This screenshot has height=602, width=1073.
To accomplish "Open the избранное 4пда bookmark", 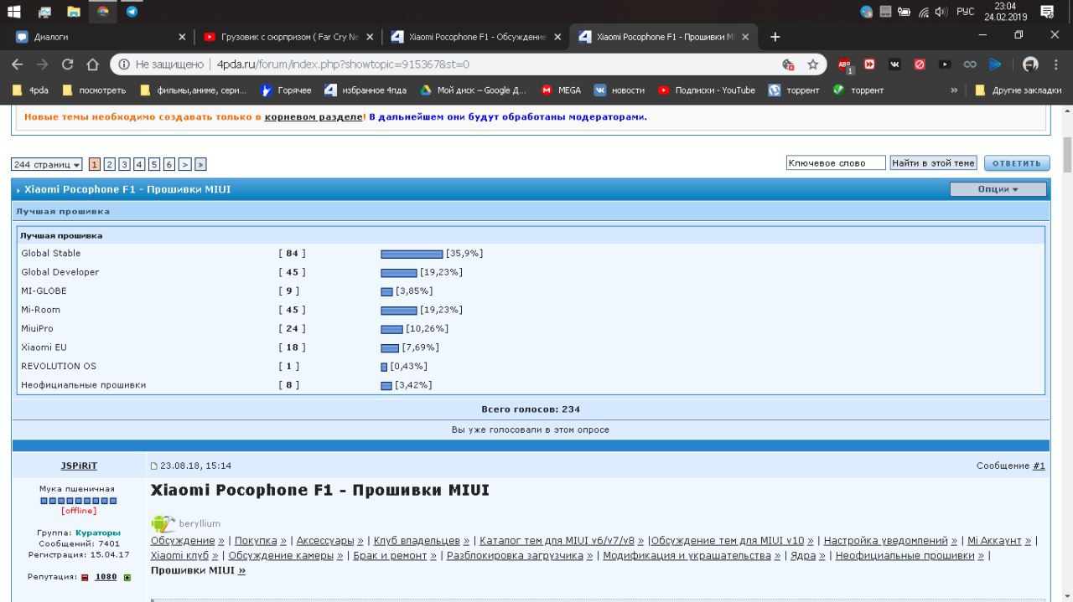I will tap(365, 90).
